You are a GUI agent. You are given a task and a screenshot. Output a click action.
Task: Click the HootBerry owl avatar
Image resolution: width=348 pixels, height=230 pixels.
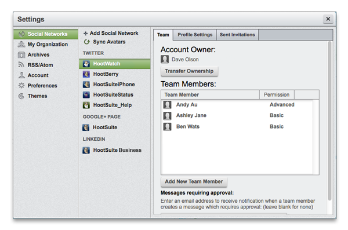coord(86,74)
